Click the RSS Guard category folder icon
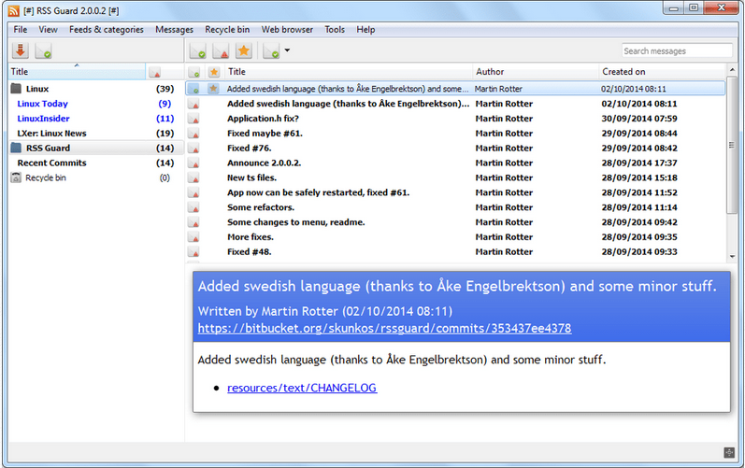Image resolution: width=745 pixels, height=468 pixels. (x=16, y=148)
